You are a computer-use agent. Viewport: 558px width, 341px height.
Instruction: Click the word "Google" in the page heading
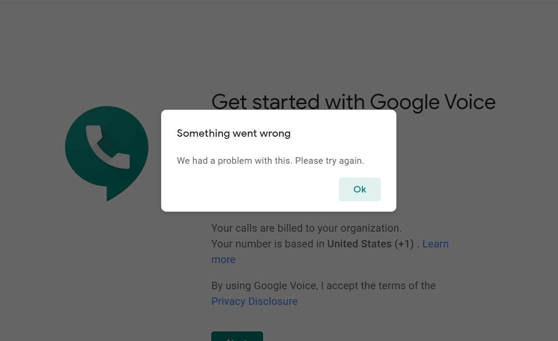coord(404,102)
